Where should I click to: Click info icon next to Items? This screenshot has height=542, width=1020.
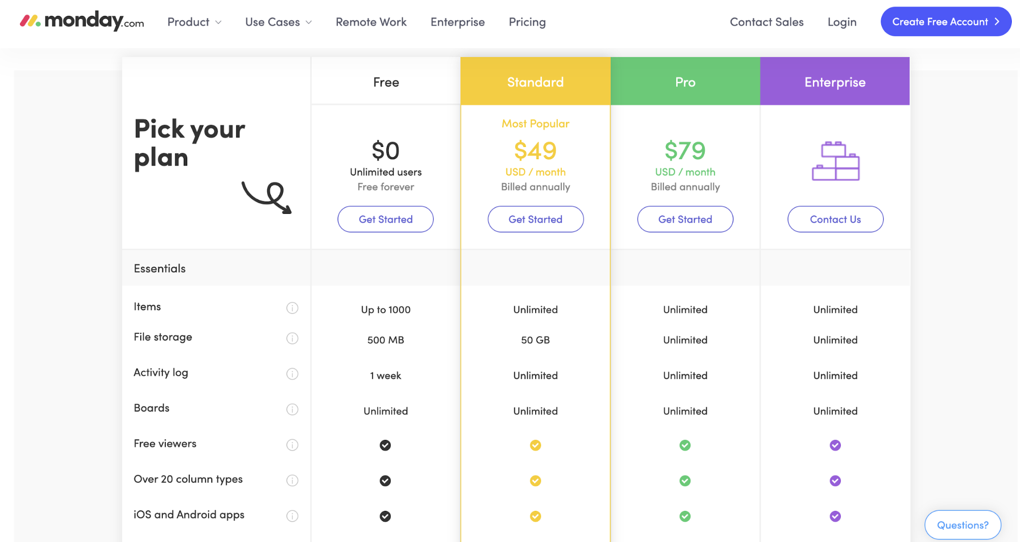pyautogui.click(x=292, y=308)
